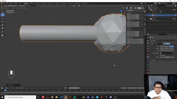
Task: Toggle backup collection visibility eye
Action: pyautogui.click(x=175, y=19)
